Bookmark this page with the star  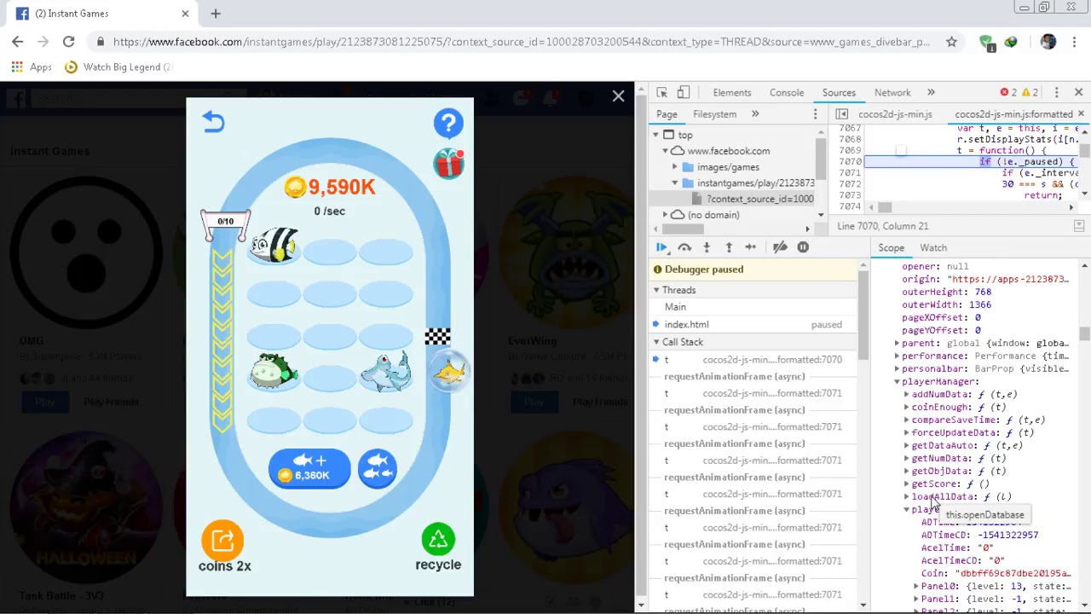951,42
